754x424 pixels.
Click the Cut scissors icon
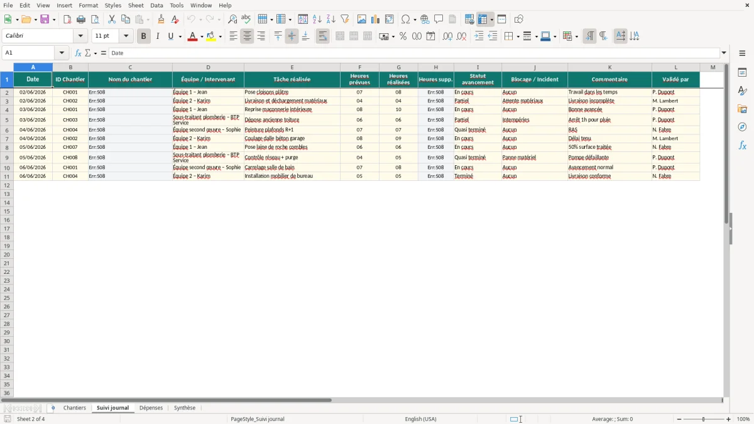112,19
